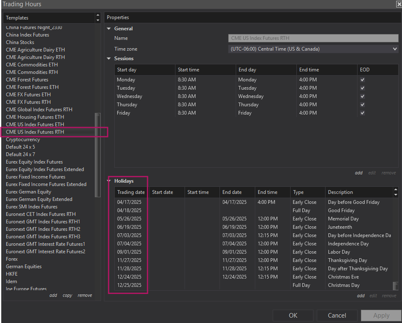Collapse the Holidays section

click(x=109, y=181)
